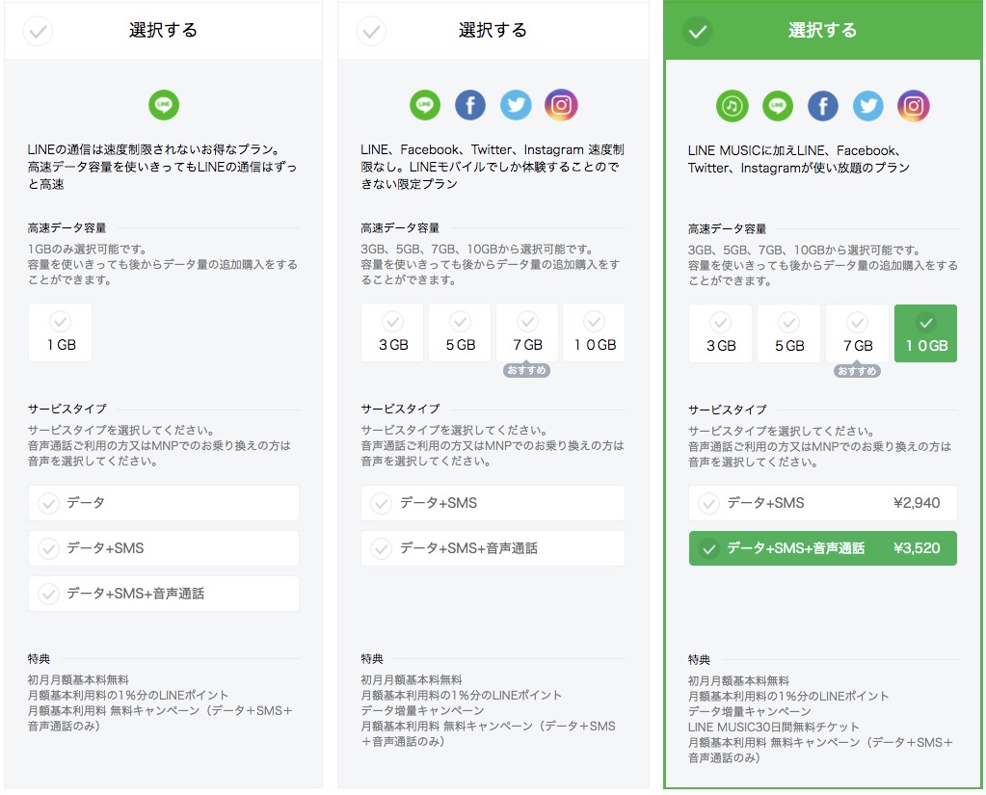Click the おすすめ badge in the middle plan
This screenshot has width=986, height=795.
click(526, 370)
